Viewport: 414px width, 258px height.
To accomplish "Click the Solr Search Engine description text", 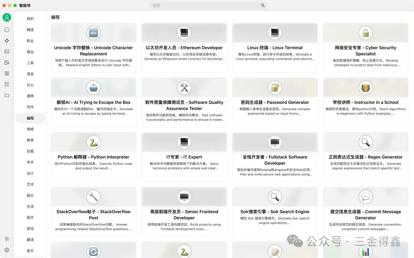I will pyautogui.click(x=275, y=220).
